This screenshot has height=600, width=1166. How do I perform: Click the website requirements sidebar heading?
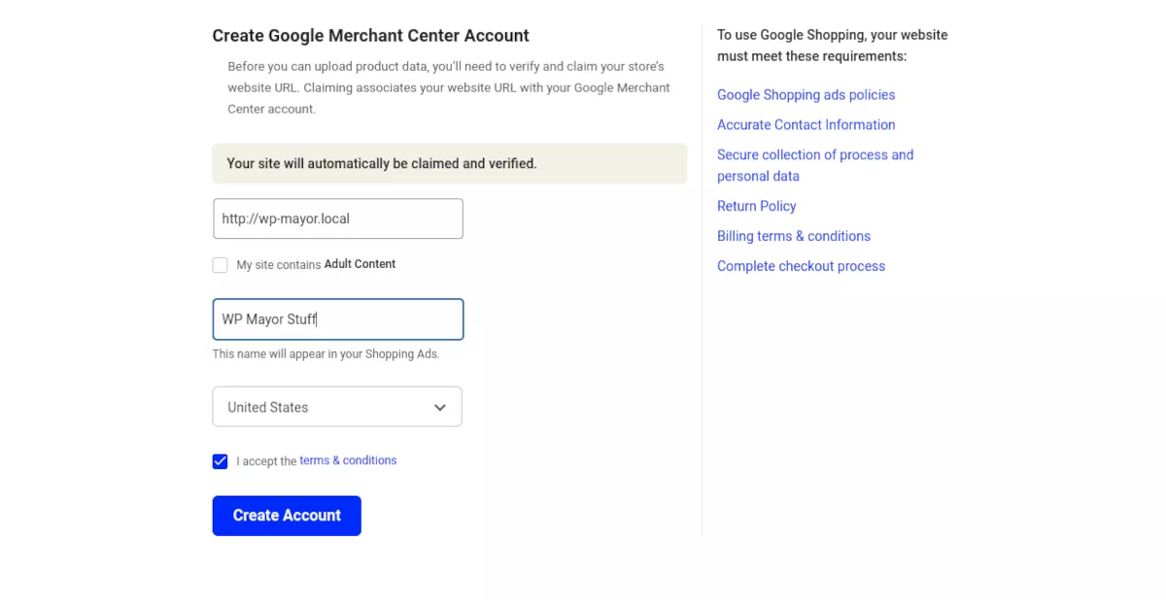[833, 46]
